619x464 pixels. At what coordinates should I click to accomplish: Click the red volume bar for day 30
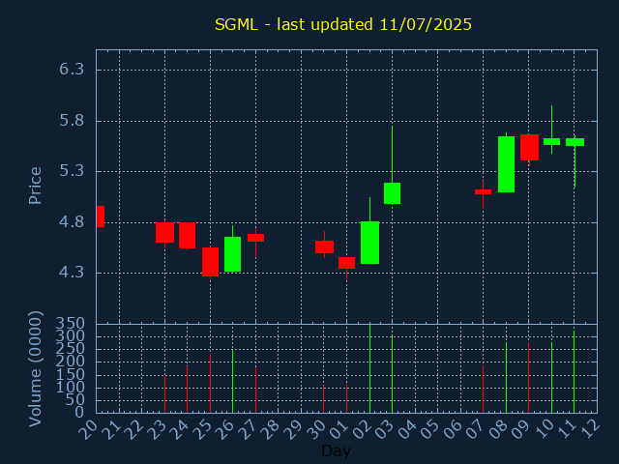coord(324,399)
